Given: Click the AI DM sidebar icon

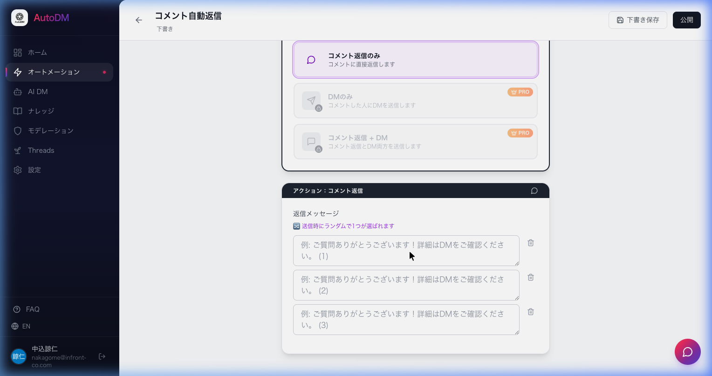Looking at the screenshot, I should click(18, 92).
